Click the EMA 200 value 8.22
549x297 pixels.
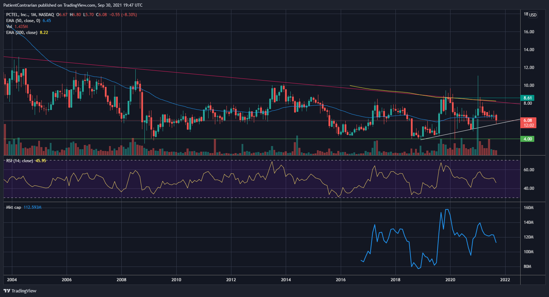[x=44, y=33]
